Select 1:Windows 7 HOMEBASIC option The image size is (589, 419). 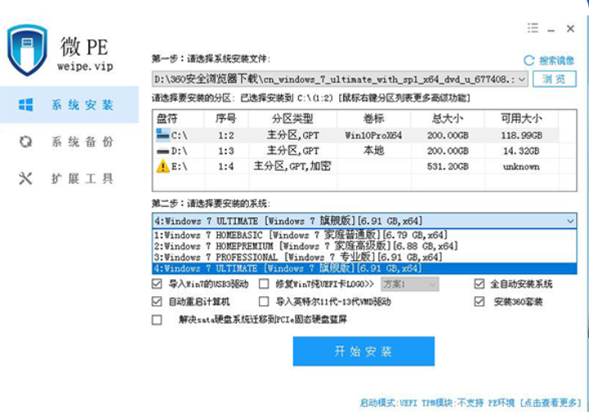pos(364,235)
